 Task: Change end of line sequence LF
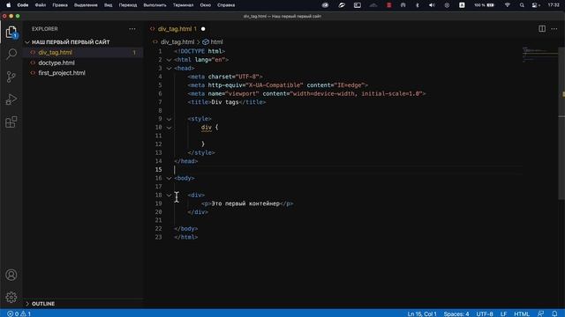coord(503,313)
